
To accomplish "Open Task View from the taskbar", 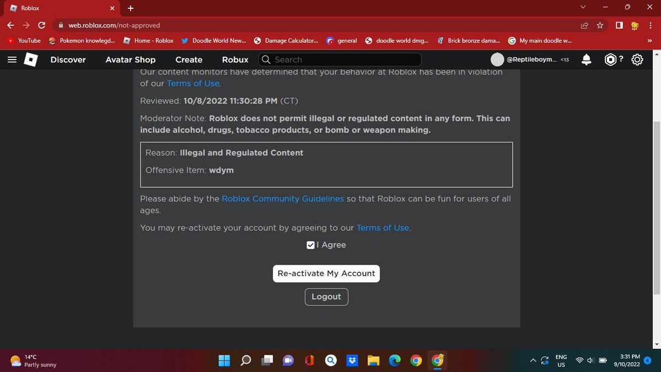I will 267,360.
